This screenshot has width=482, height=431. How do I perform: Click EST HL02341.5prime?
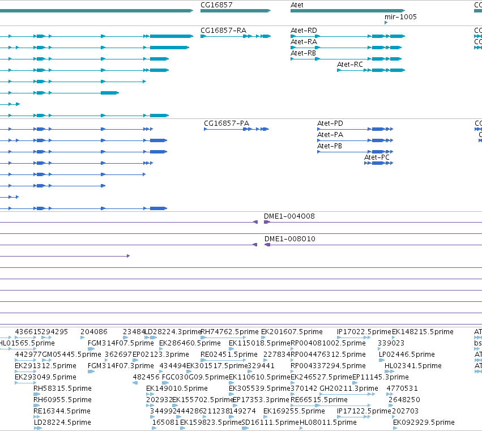click(413, 366)
